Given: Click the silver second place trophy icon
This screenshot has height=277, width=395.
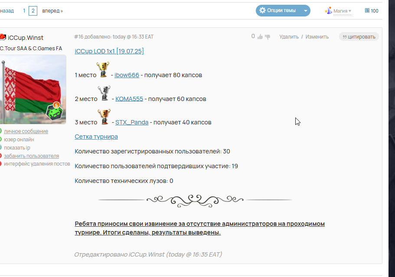Looking at the screenshot, I should 104,94.
